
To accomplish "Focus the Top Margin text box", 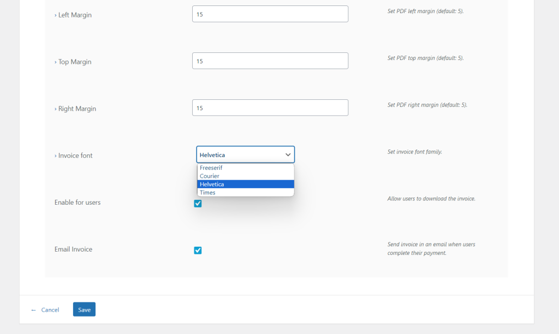I will tap(270, 61).
